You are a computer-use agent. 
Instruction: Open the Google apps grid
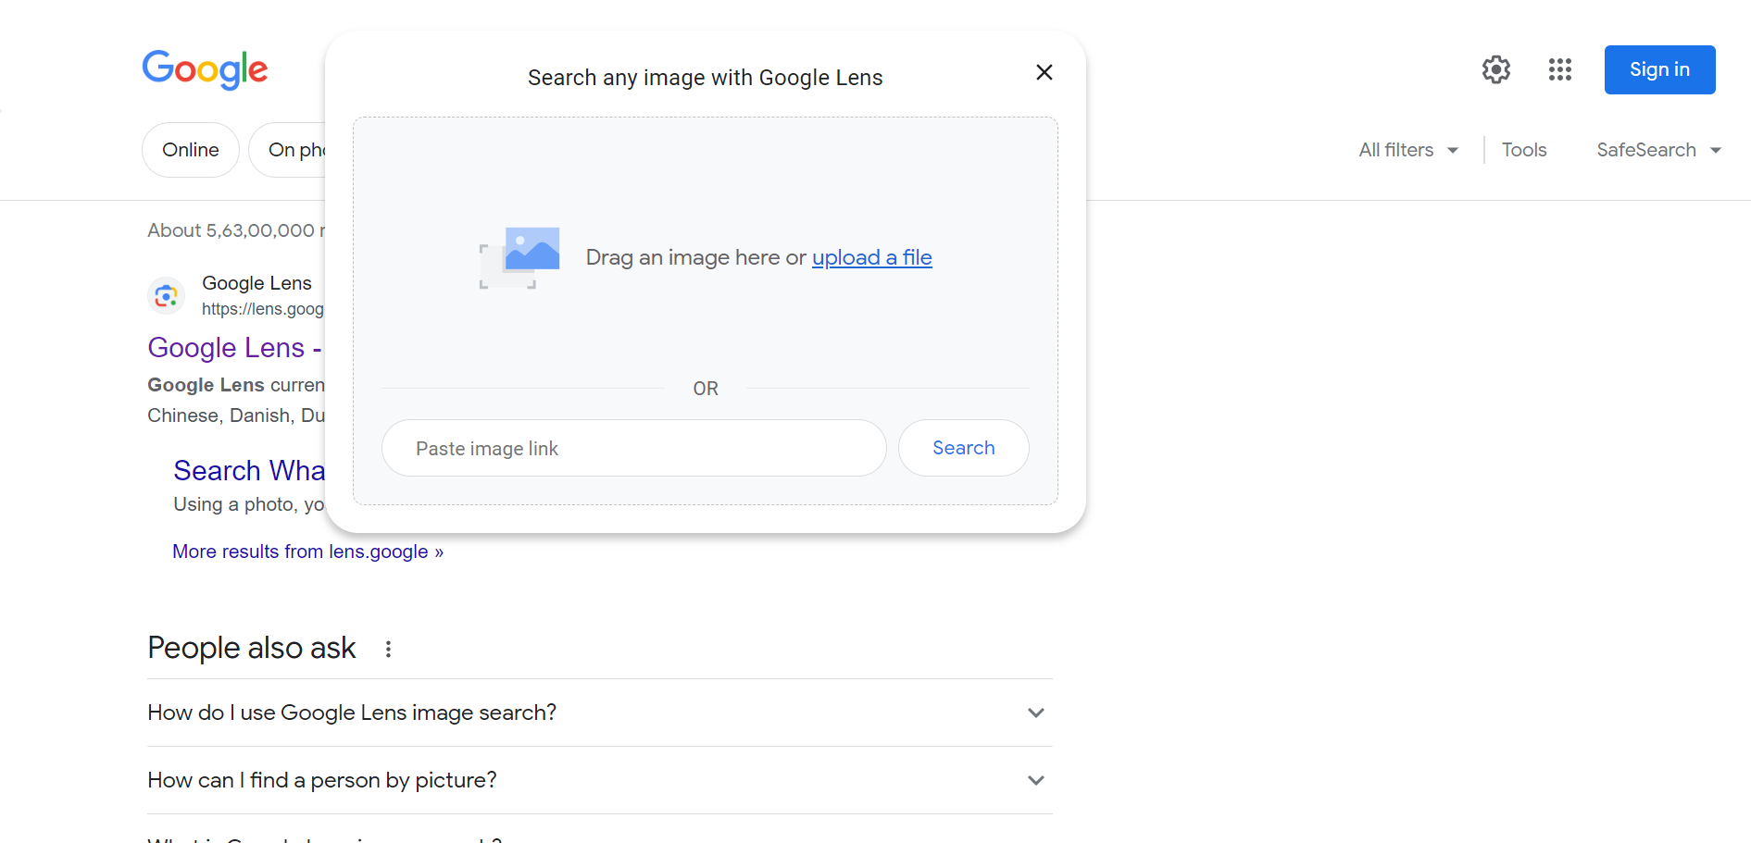point(1560,69)
